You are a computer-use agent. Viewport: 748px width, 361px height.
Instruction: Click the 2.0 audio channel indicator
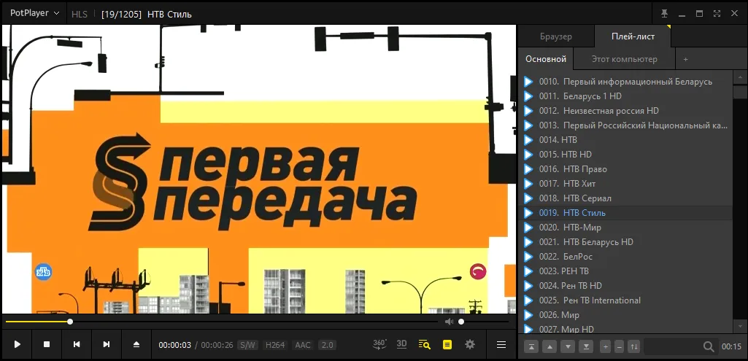(x=327, y=345)
